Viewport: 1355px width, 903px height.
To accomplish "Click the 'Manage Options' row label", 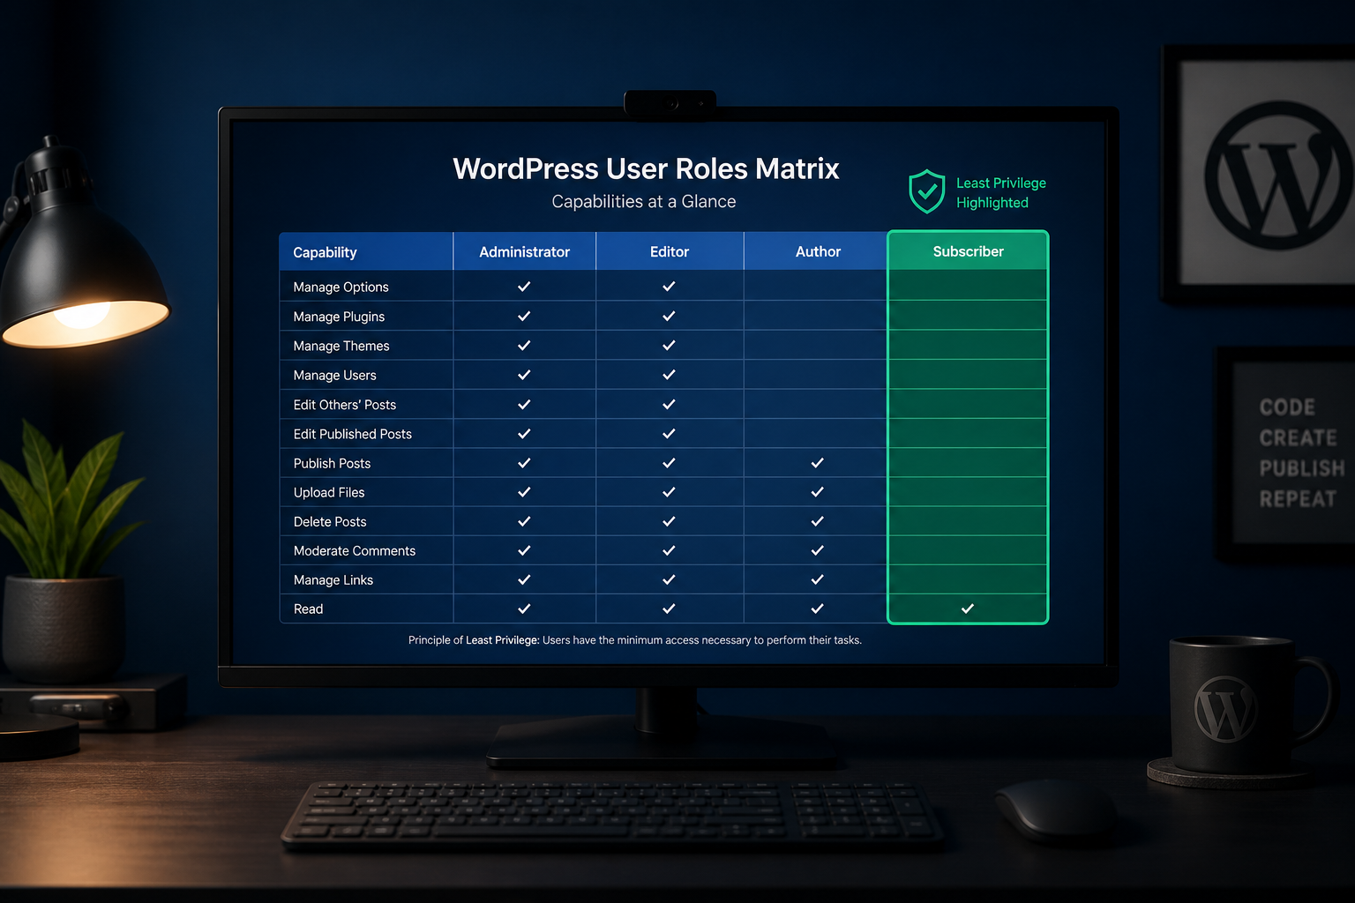I will point(341,287).
